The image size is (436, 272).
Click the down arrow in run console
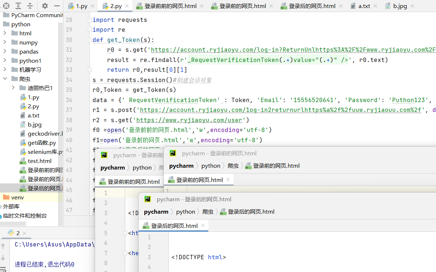(x=4, y=258)
